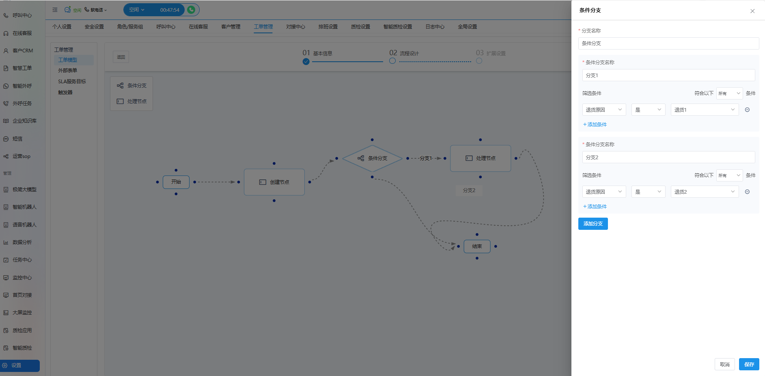765x376 pixels.
Task: Click the green phone call icon
Action: (191, 10)
